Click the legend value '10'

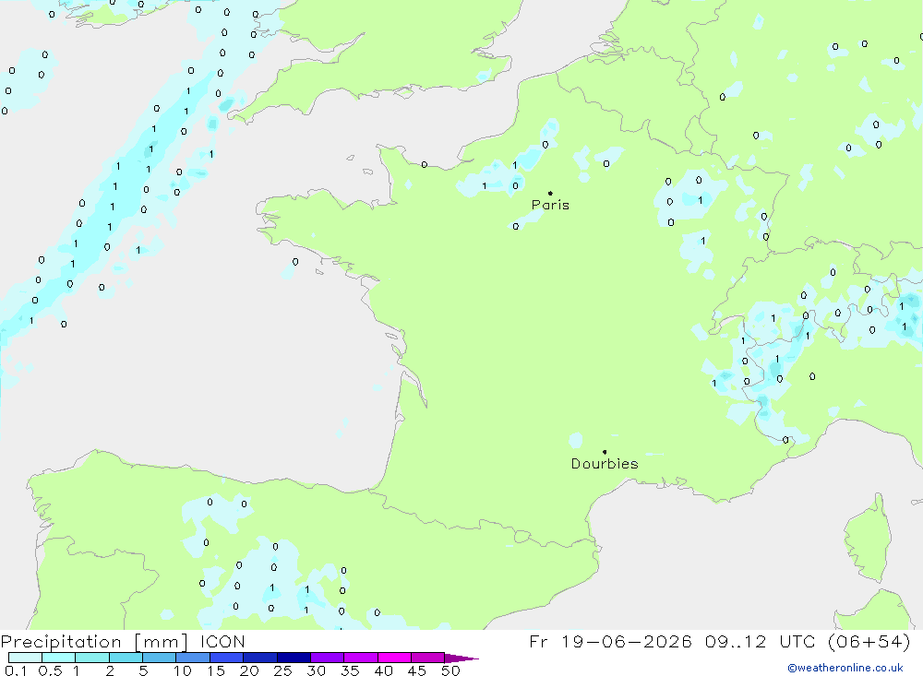pyautogui.click(x=183, y=670)
